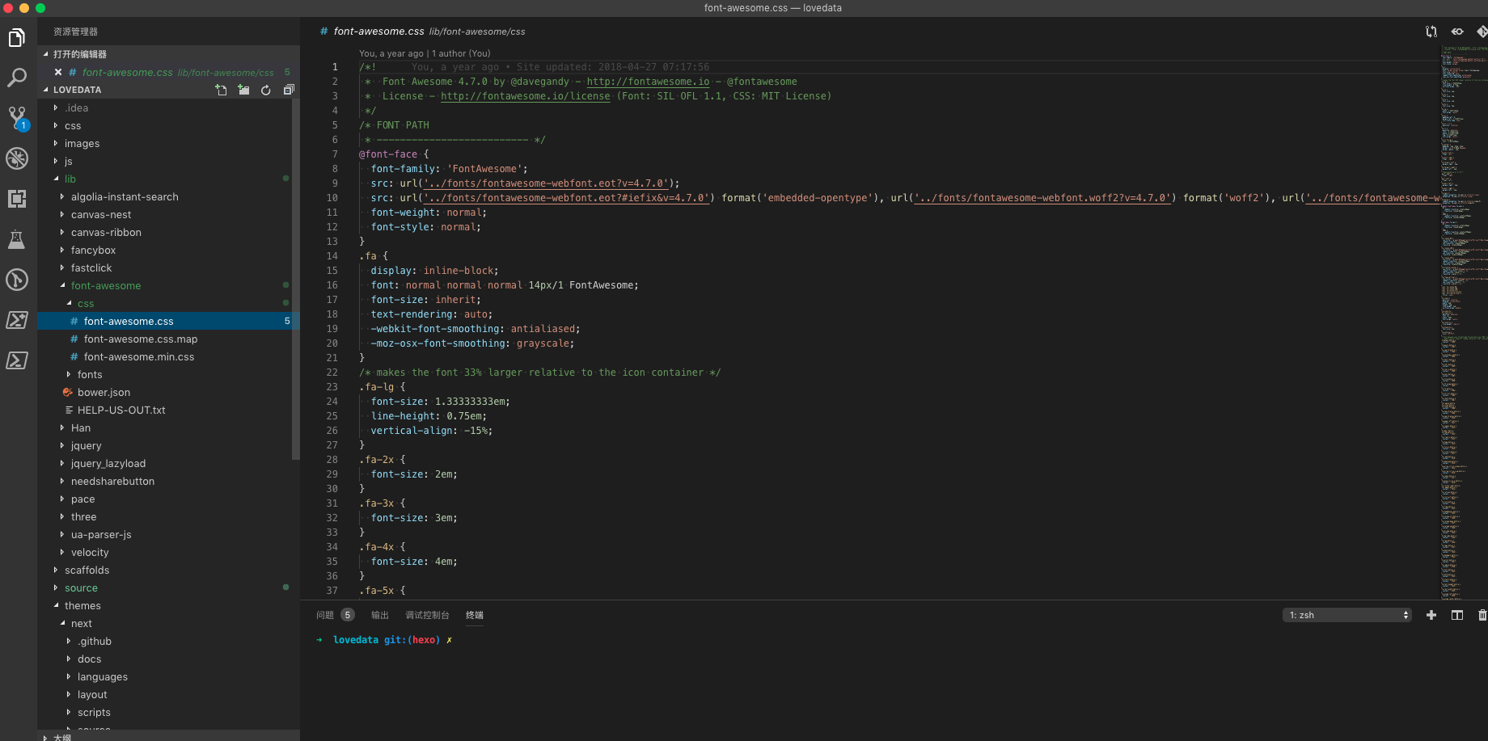This screenshot has width=1488, height=741.
Task: Follow the fontawesome-webfont.woff2 URL on line 10
Action: click(x=1042, y=198)
